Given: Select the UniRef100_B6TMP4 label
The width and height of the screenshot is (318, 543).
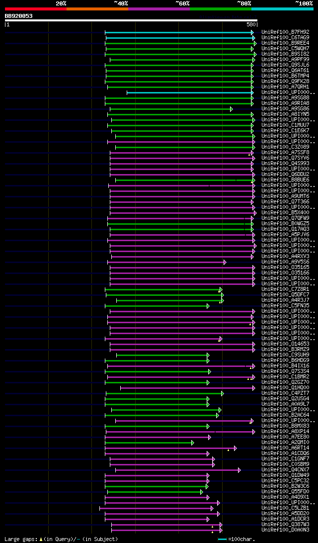Looking at the screenshot, I should click(x=286, y=76).
